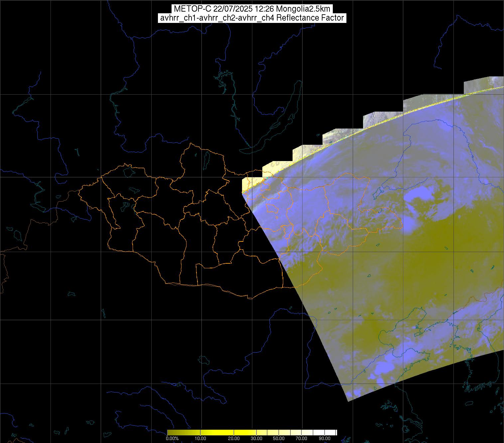Click the 20.00 tick label on the colorbar

(234, 438)
